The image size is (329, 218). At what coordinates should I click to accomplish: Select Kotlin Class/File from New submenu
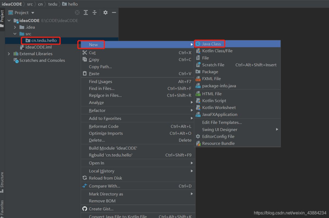coord(217,51)
